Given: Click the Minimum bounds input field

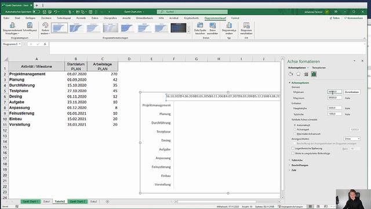Looking at the screenshot, I should pyautogui.click(x=334, y=92).
